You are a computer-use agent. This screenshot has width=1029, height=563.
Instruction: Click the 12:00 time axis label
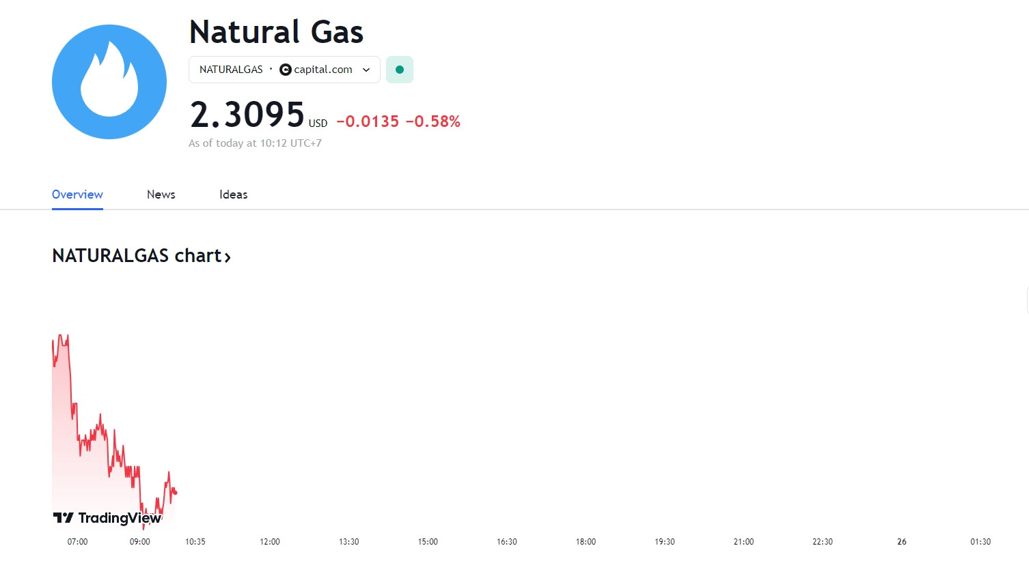coord(270,542)
